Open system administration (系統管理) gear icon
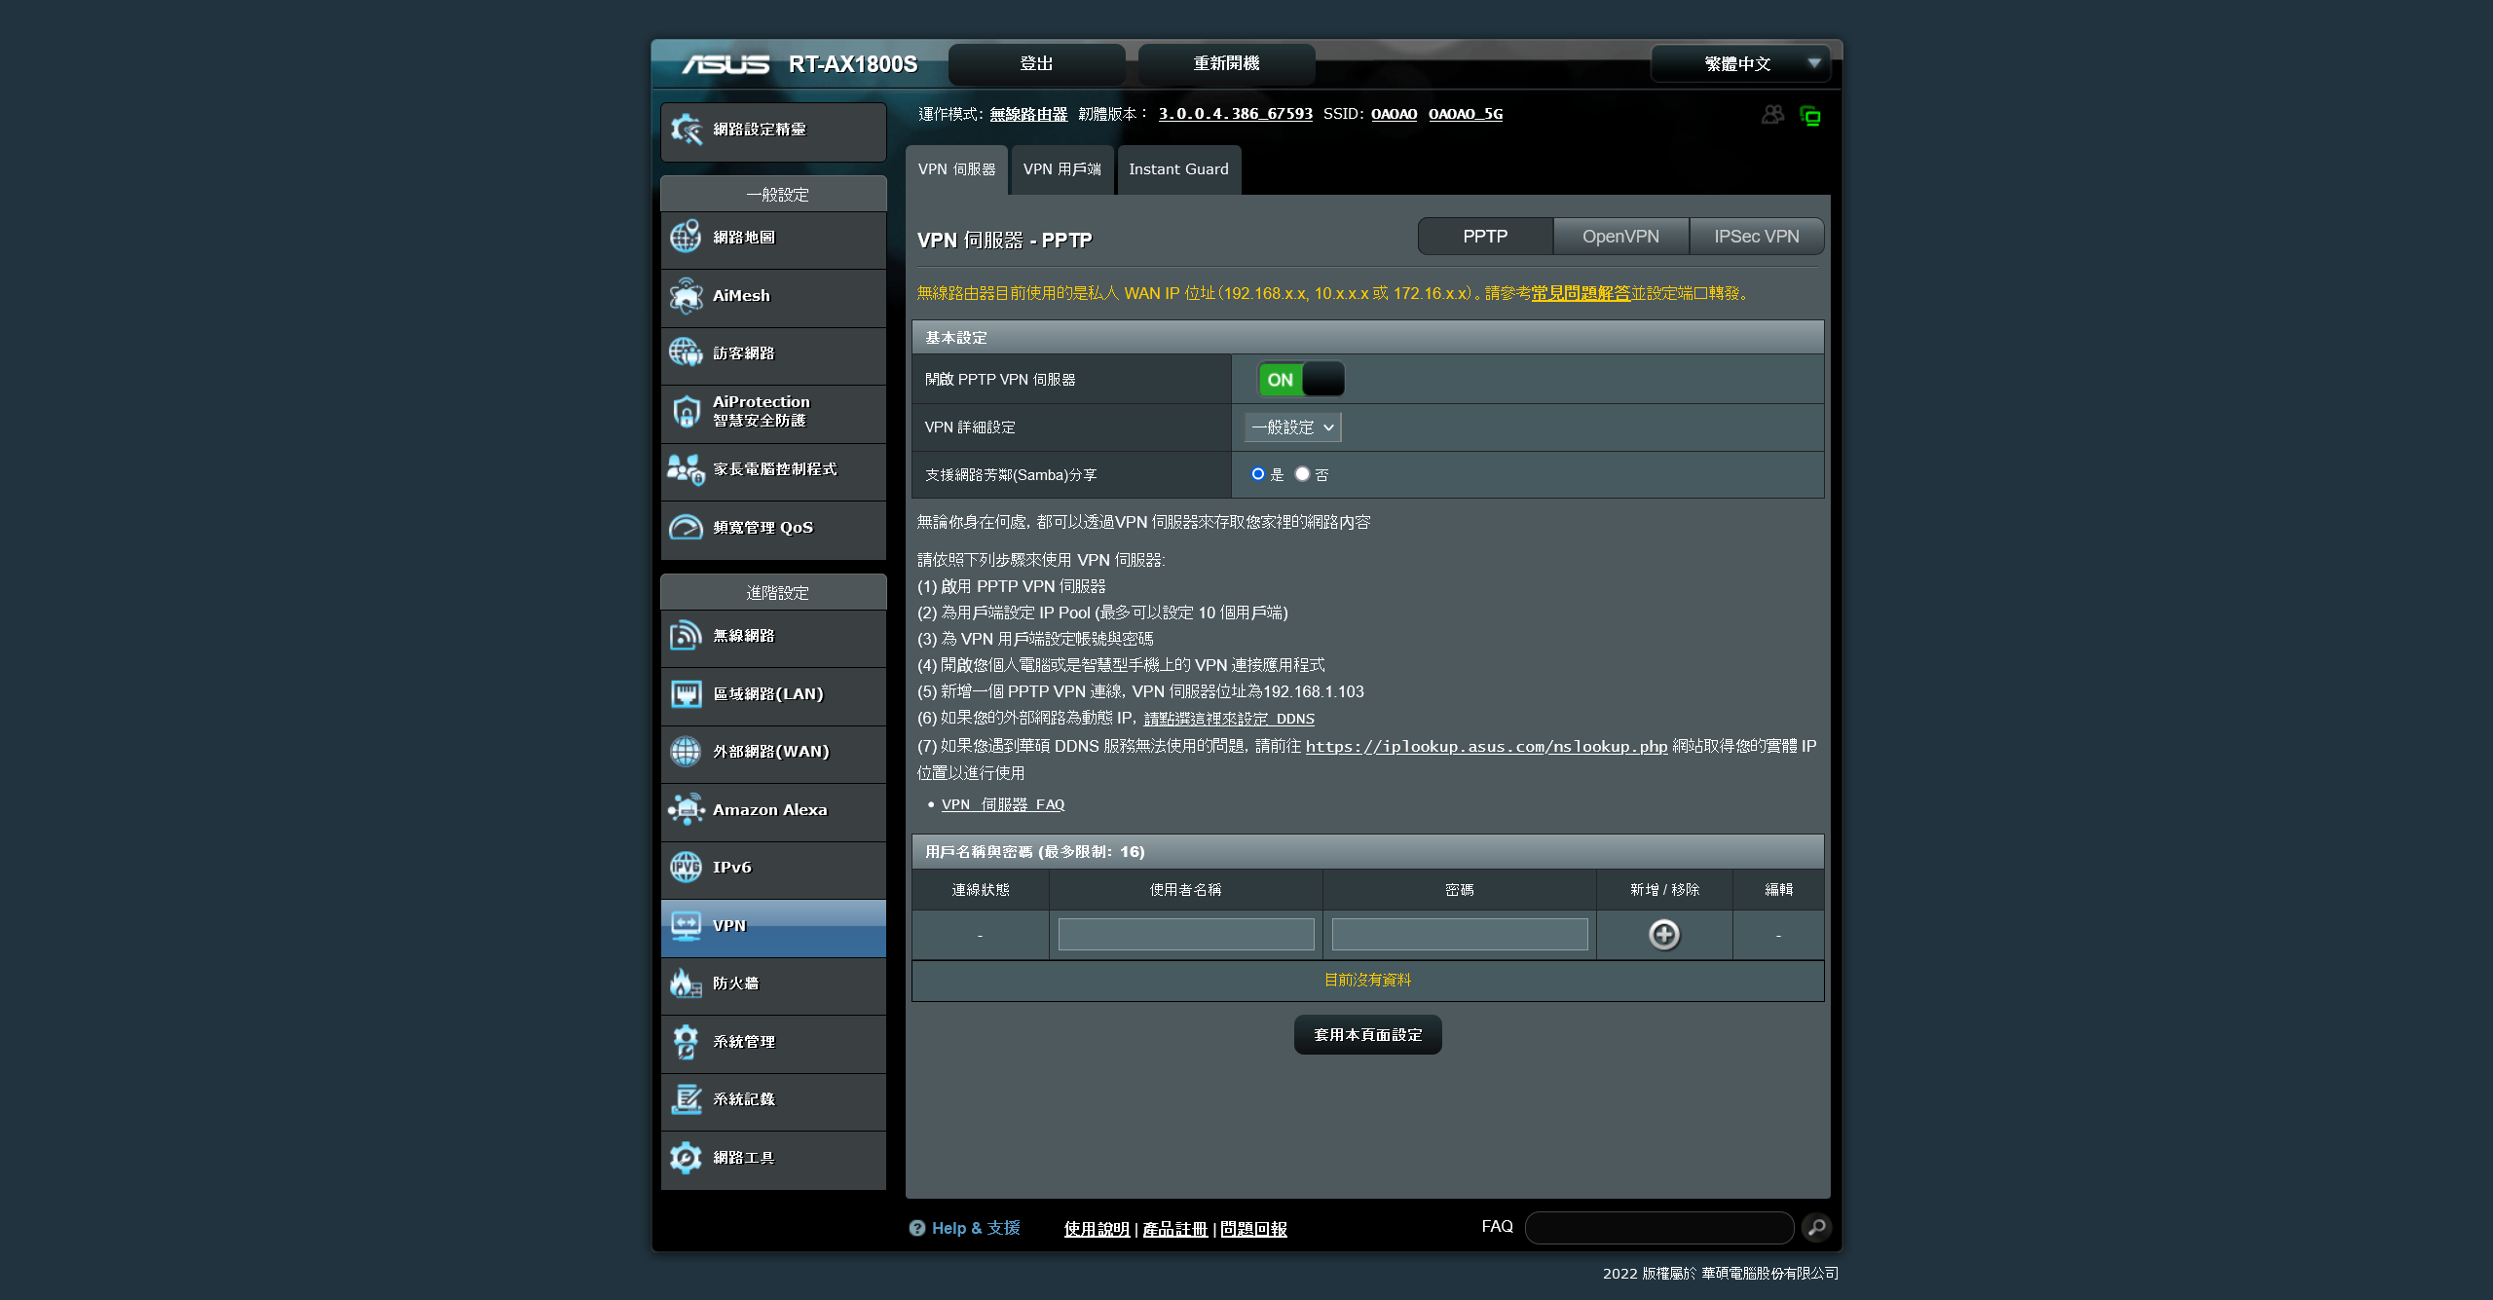This screenshot has height=1300, width=2493. 686,1041
